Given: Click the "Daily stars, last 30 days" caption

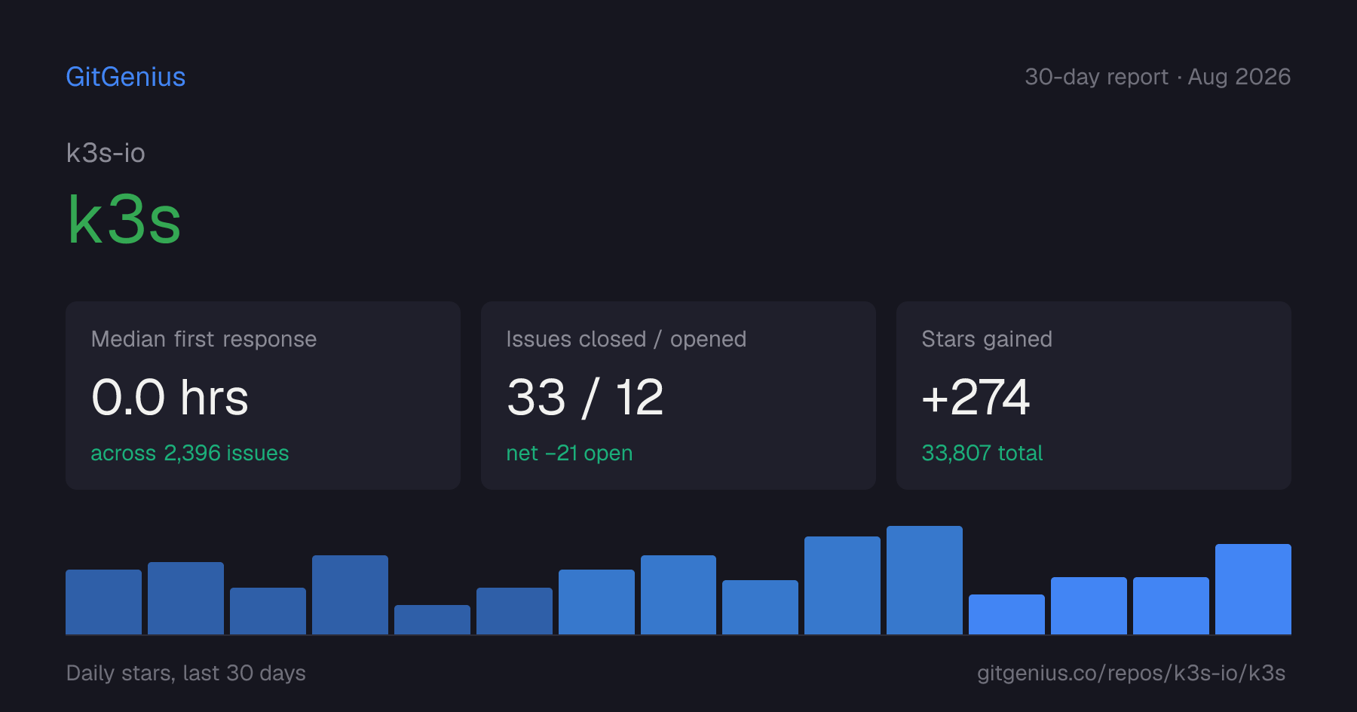Looking at the screenshot, I should (186, 673).
